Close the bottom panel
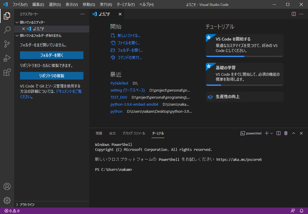 tap(301, 133)
